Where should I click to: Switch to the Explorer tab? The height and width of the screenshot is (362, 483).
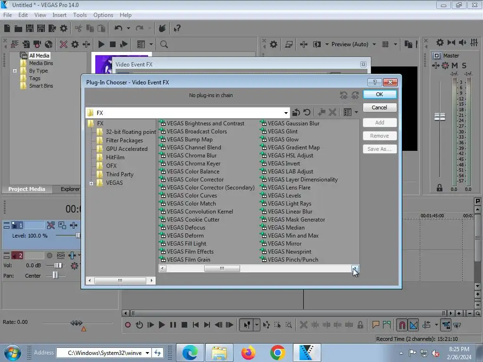coord(70,189)
